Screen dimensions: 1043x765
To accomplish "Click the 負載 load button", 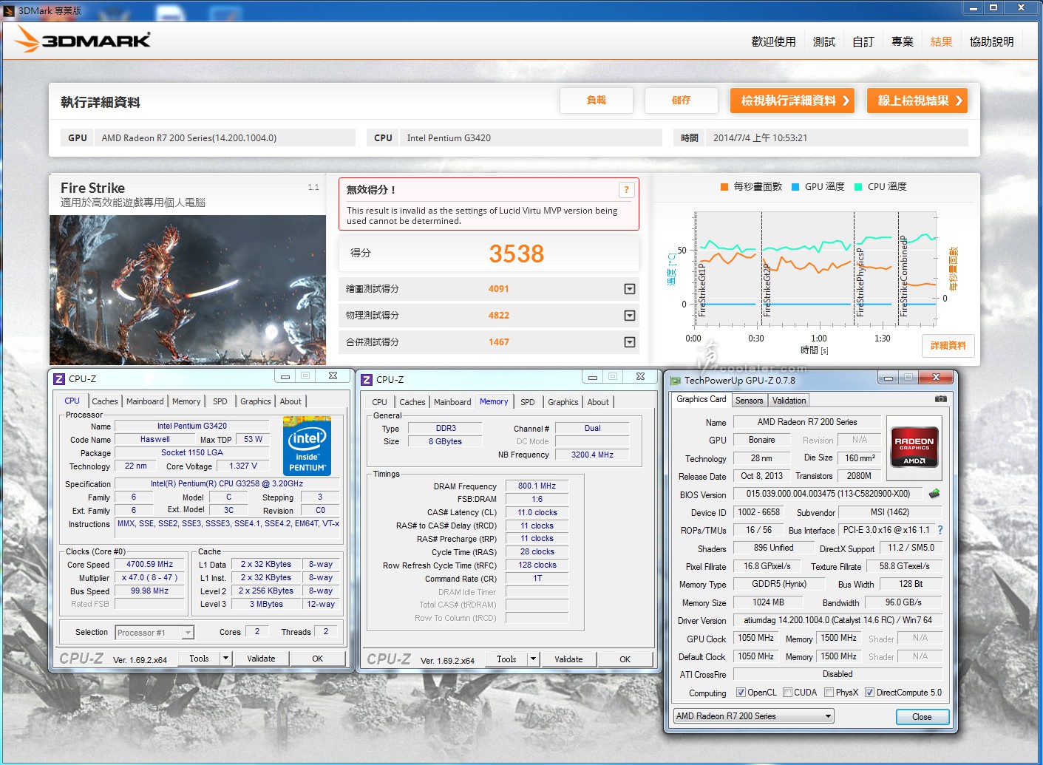I will pyautogui.click(x=597, y=101).
